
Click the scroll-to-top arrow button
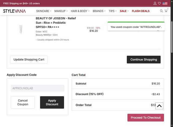[x=159, y=106]
